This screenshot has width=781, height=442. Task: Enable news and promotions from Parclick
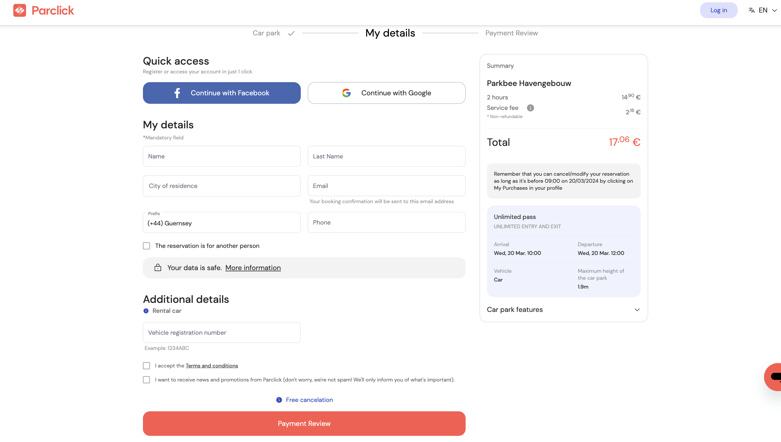pyautogui.click(x=147, y=379)
